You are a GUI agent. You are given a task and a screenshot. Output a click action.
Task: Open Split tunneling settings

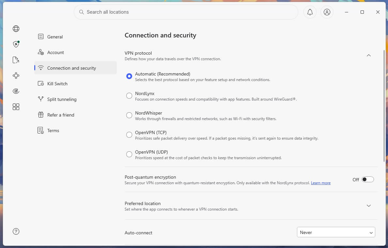pyautogui.click(x=75, y=99)
